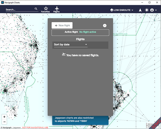Viewport: 161px width, 129px height.
Task: Expand the account dropdown caret
Action: click(x=156, y=10)
